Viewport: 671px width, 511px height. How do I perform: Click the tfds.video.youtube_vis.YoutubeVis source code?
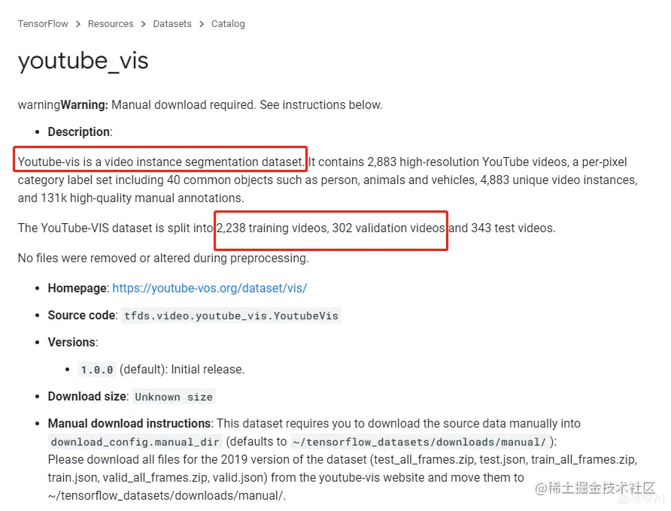231,316
